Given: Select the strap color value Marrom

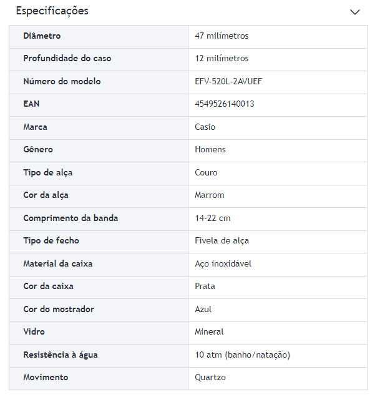Looking at the screenshot, I should coord(209,195).
